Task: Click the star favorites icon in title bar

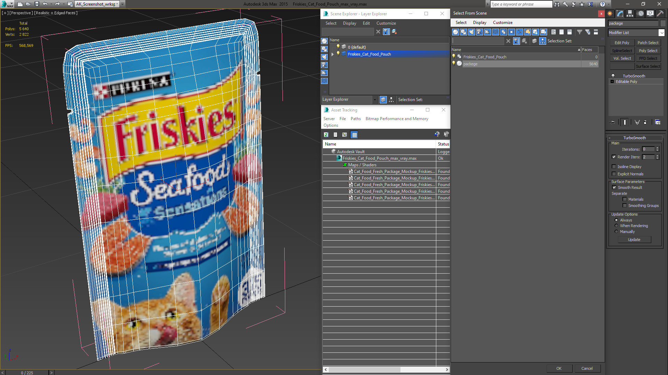Action: [x=582, y=4]
